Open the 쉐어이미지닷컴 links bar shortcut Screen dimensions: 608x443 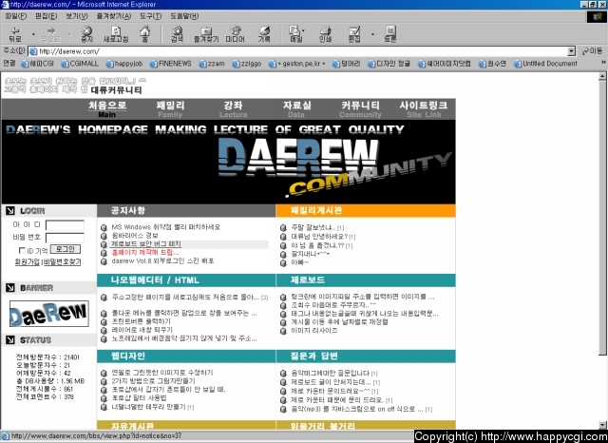click(x=445, y=64)
